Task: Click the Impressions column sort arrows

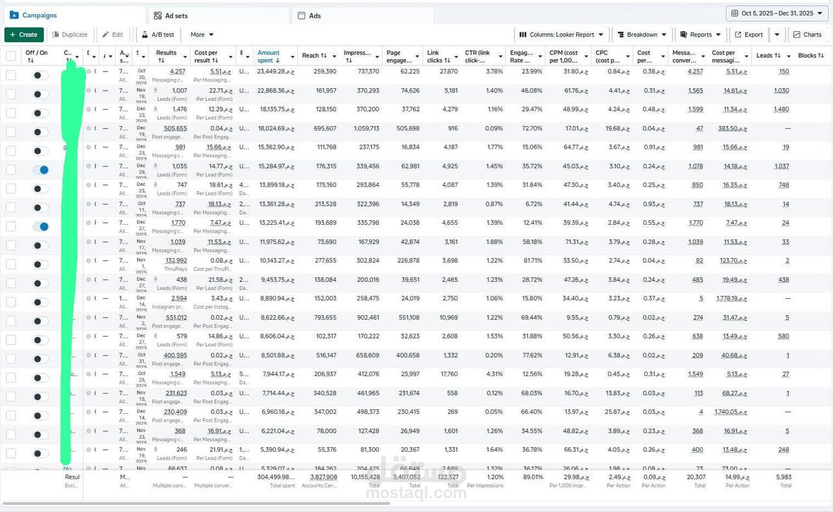Action: tap(349, 60)
